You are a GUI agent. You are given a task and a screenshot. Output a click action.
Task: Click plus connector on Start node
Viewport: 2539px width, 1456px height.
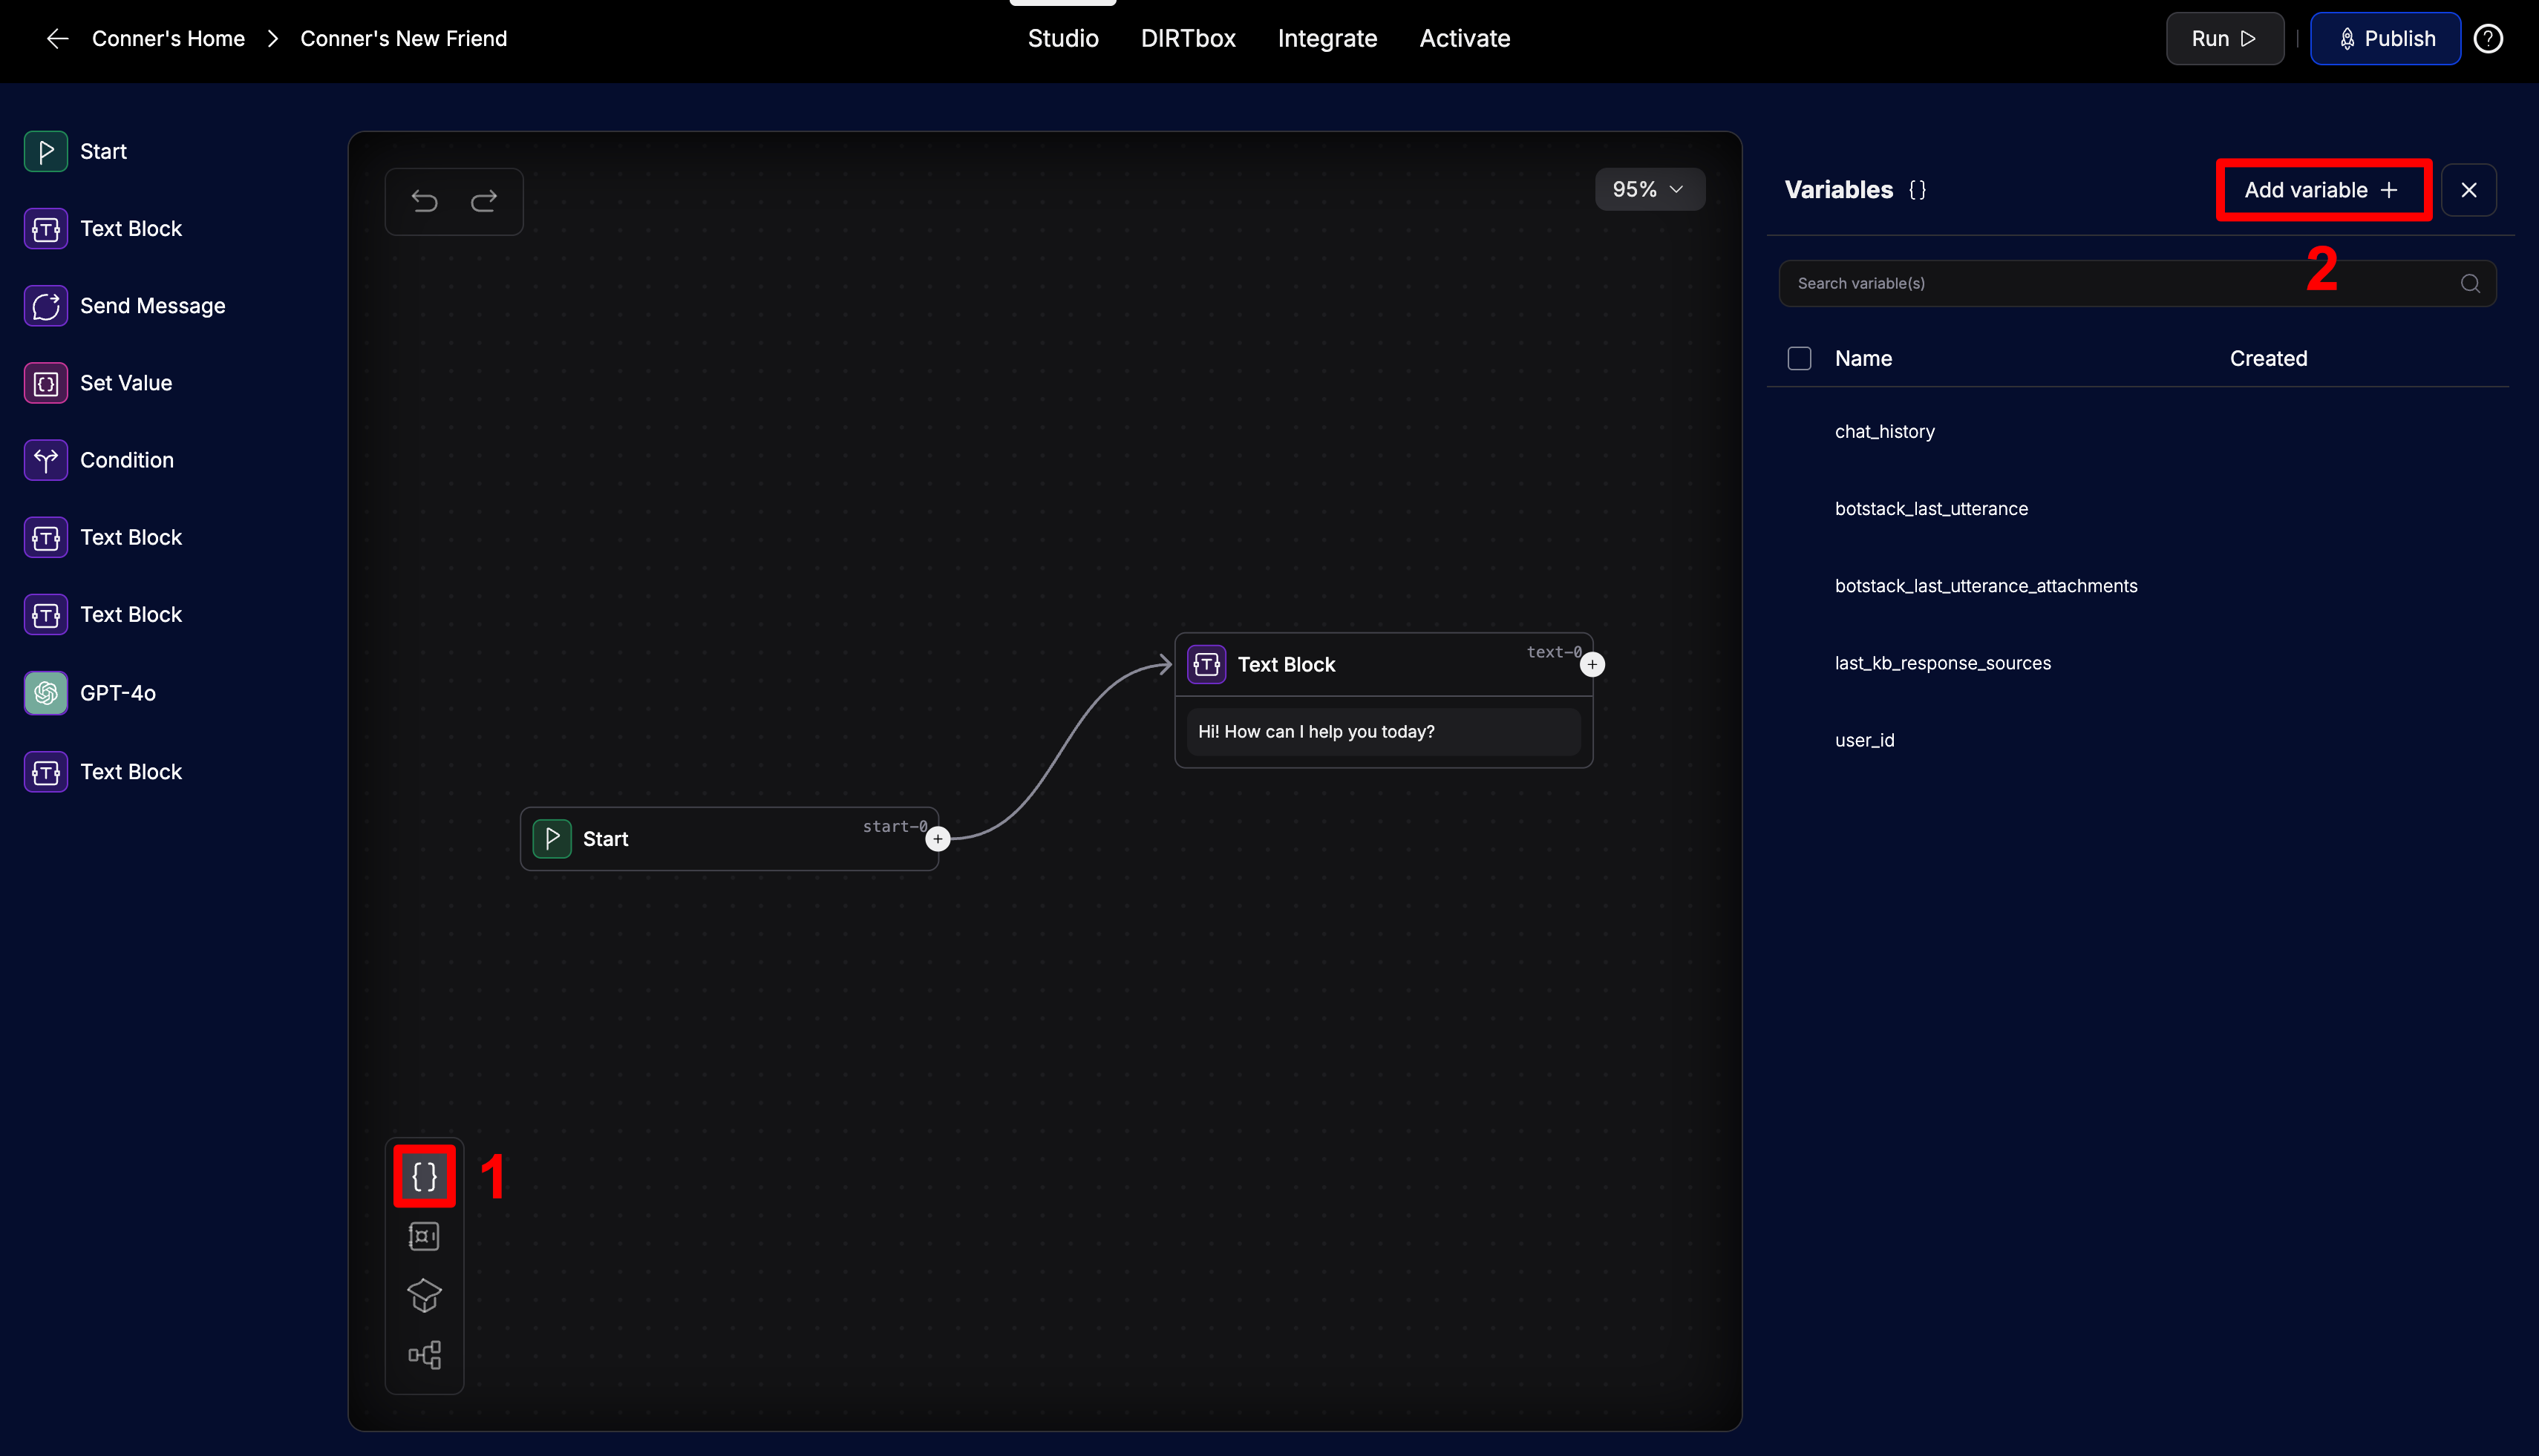(x=938, y=839)
